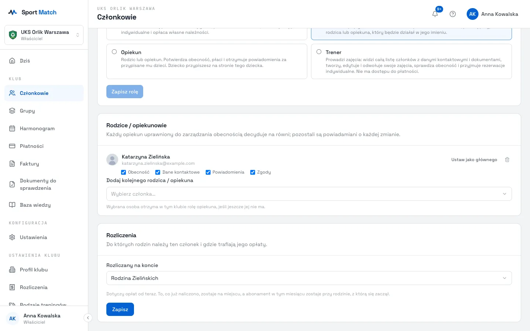Open Profil klubu settings
Screen dimensions: 530x331
pos(44,270)
